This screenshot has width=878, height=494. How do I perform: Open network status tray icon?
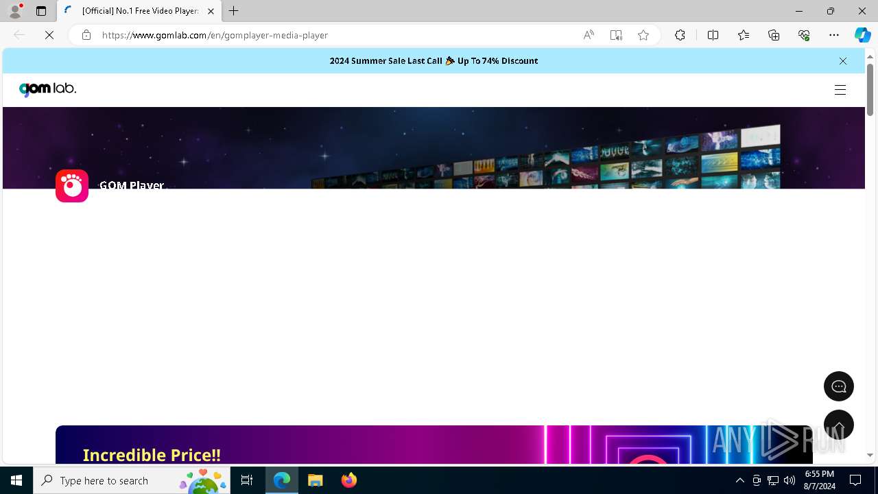(x=773, y=480)
